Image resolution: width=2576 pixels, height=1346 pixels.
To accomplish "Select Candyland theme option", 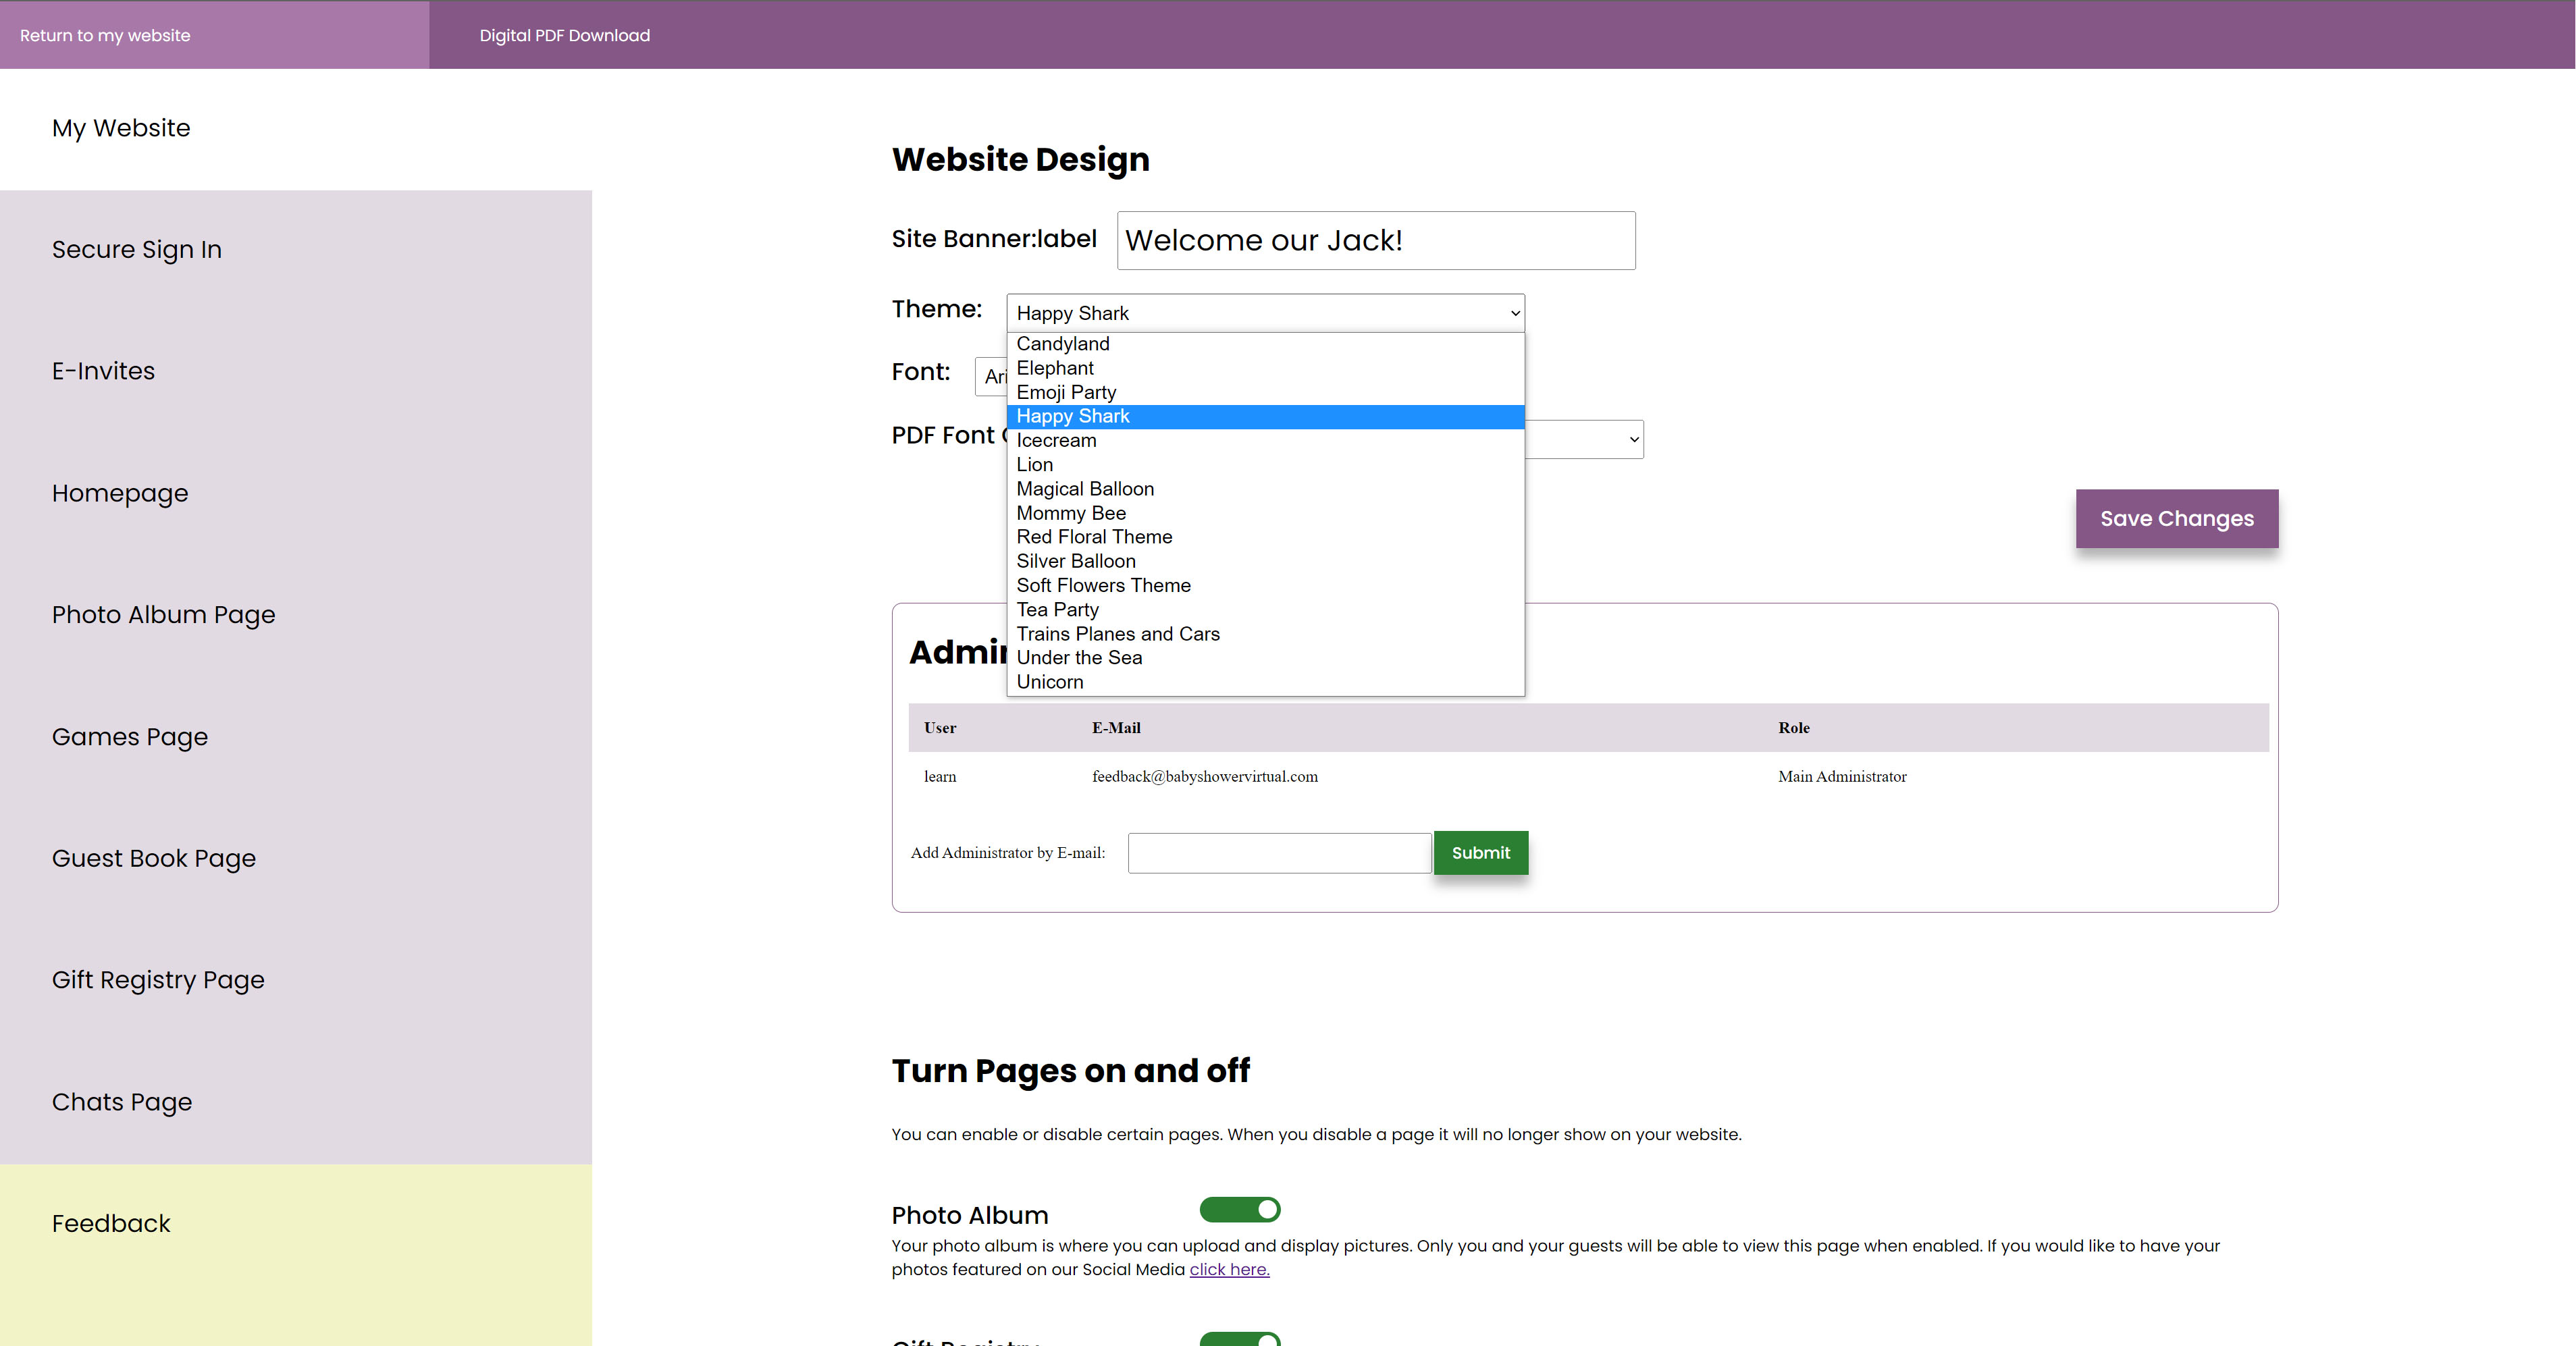I will click(x=1062, y=344).
